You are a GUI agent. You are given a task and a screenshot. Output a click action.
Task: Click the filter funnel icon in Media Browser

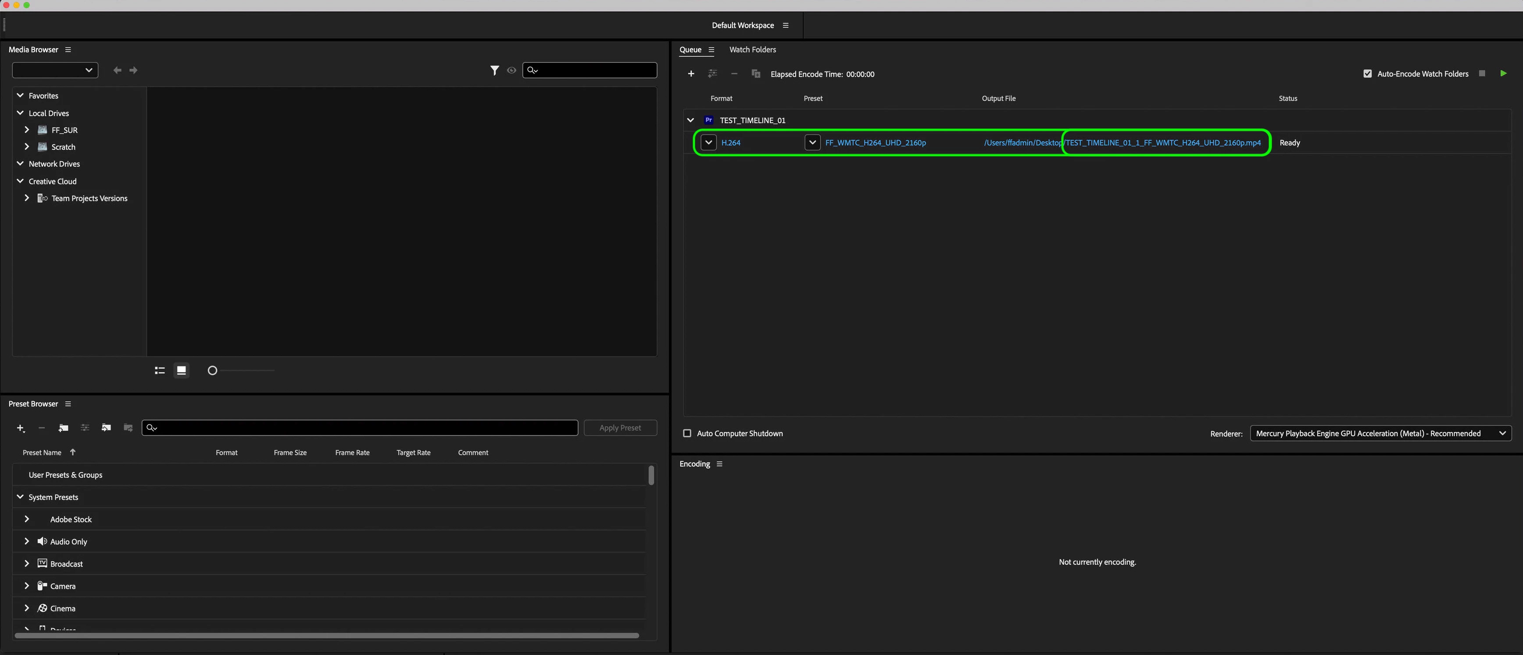coord(494,70)
